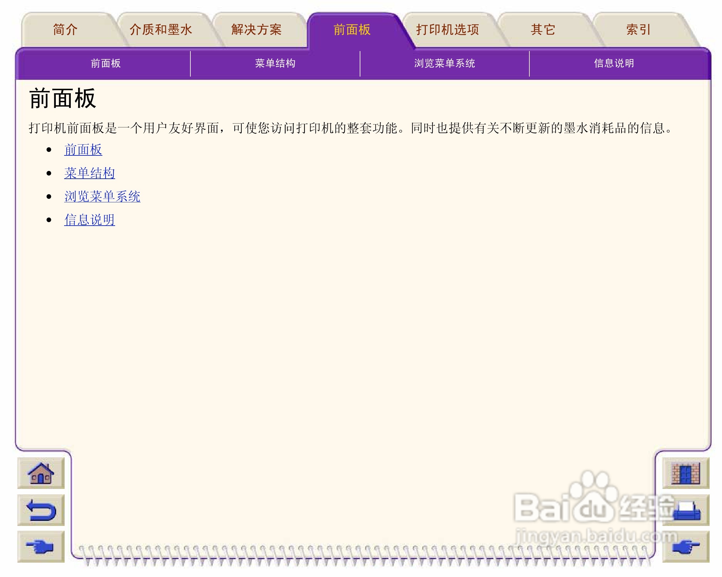Follow the 浏览菜单系统 bulleted hyperlink

[x=102, y=197]
